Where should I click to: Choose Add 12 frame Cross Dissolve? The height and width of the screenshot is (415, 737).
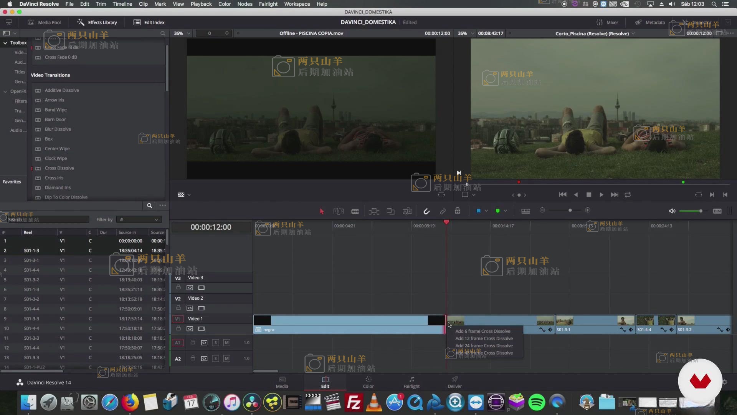pos(484,339)
